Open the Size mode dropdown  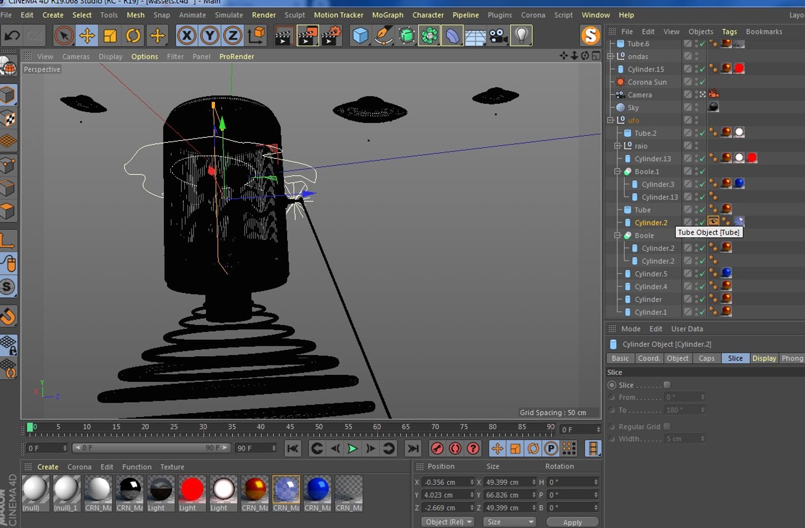509,522
